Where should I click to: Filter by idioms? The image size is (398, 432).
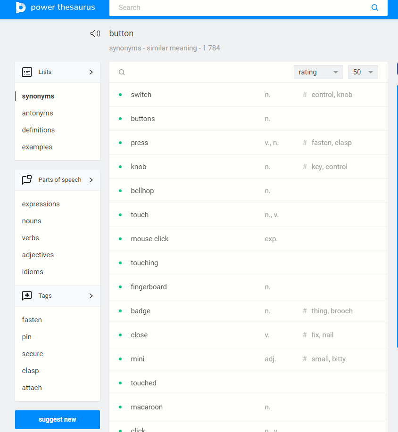(33, 272)
